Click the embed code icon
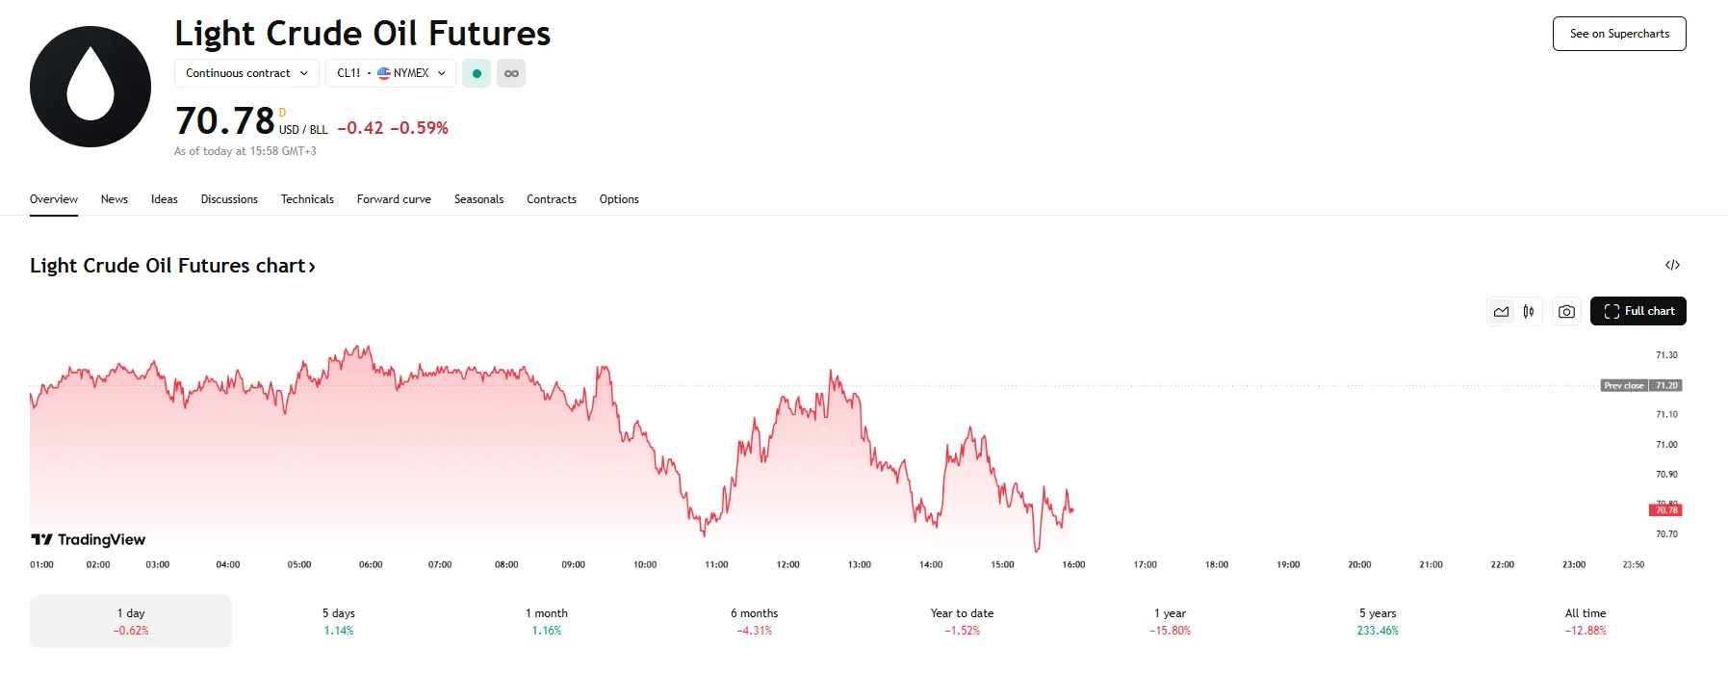1728x674 pixels. tap(1672, 265)
